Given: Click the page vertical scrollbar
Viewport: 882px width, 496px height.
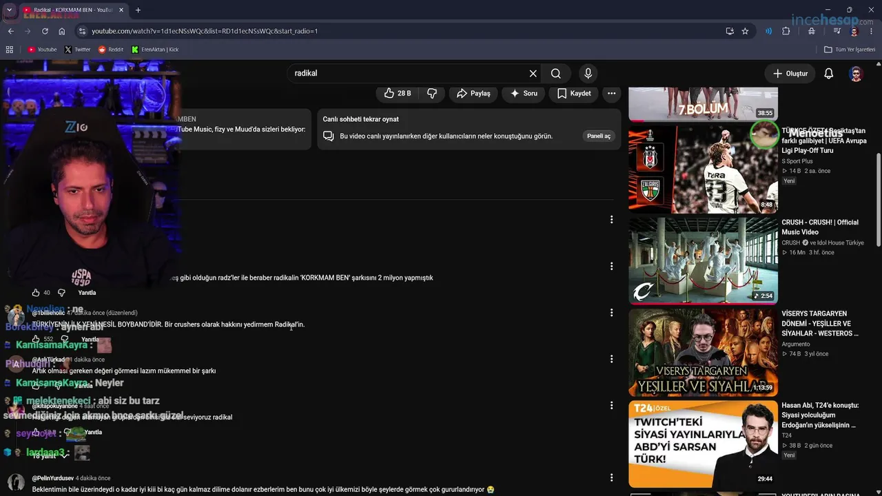Looking at the screenshot, I should pos(878,200).
